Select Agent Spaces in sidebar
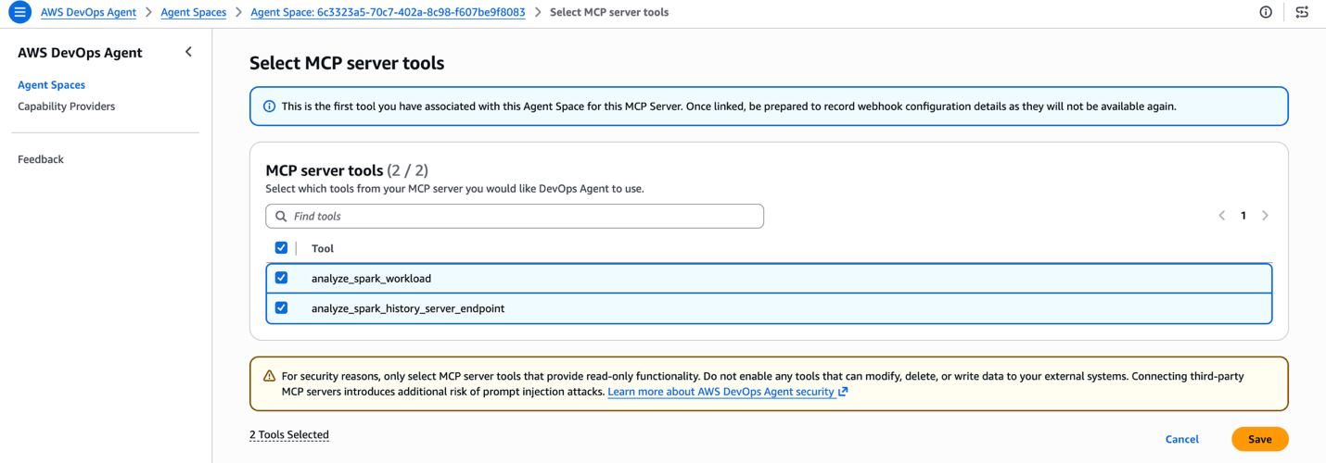 (51, 84)
